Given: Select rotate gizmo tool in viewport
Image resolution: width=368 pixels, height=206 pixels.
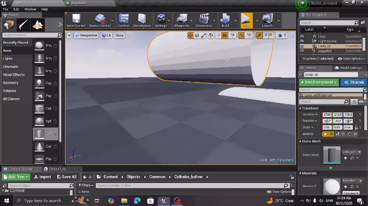Looking at the screenshot, I should pos(197,35).
